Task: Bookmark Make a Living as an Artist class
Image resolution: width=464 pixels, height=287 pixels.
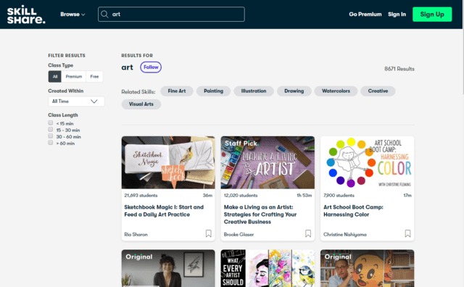Action: point(308,233)
